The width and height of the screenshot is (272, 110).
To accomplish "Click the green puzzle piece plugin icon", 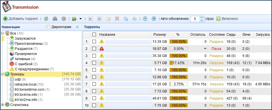I will 74,19.
